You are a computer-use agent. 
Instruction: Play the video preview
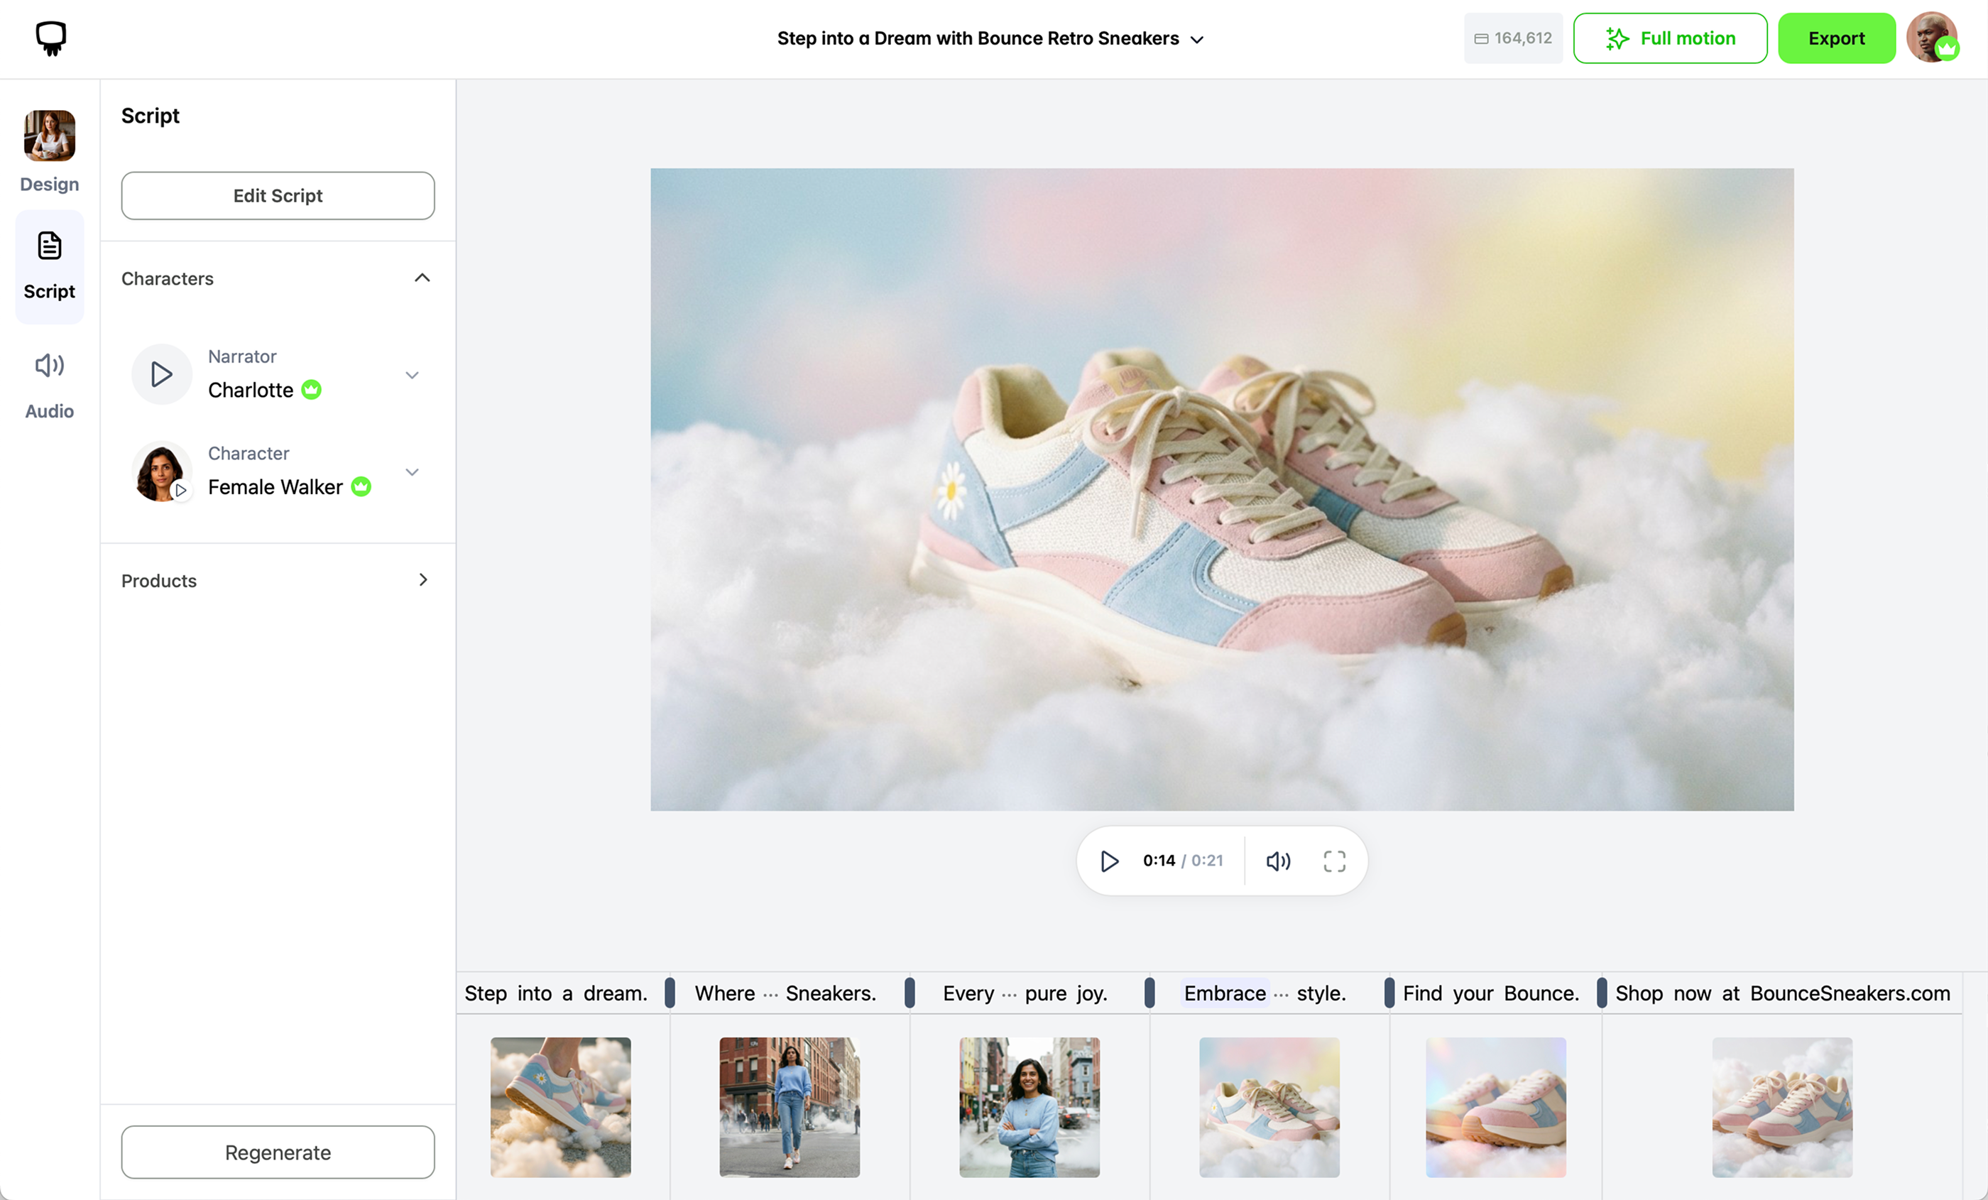pos(1109,861)
